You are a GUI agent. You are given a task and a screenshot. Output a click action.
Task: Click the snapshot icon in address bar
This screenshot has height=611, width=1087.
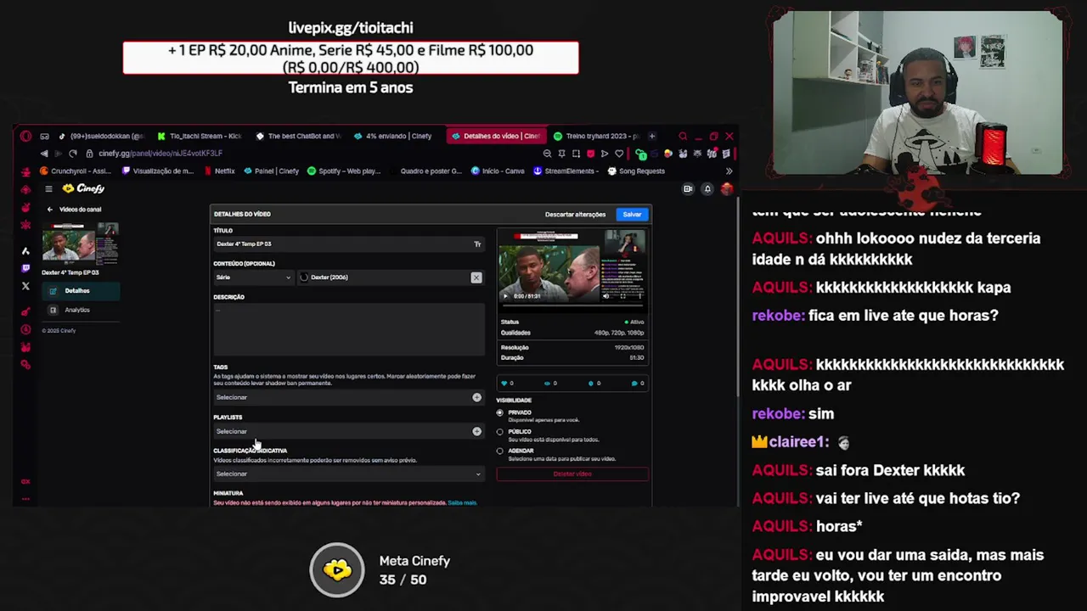(x=576, y=154)
